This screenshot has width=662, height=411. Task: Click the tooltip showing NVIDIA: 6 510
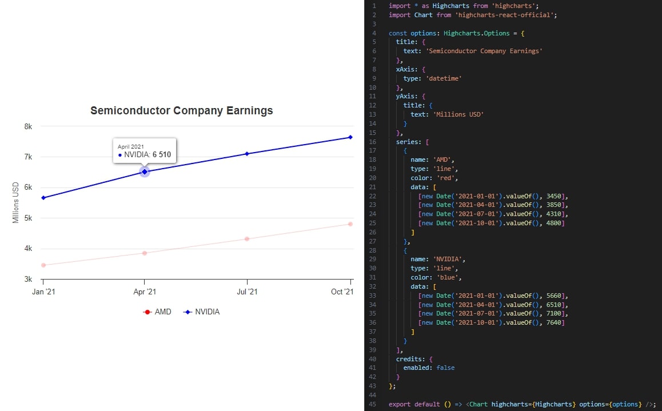145,151
